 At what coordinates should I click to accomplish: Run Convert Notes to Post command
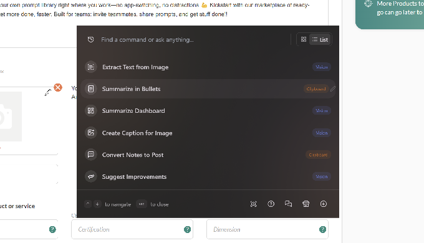click(208, 155)
